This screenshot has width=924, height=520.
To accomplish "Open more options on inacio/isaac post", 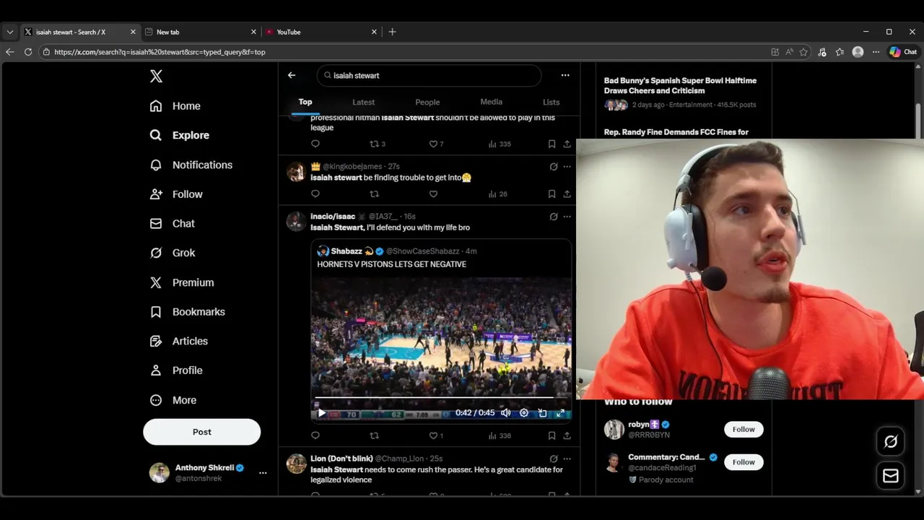I will tap(567, 217).
